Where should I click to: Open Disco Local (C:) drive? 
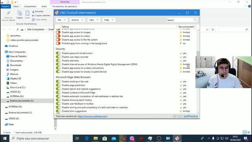tap(16, 88)
